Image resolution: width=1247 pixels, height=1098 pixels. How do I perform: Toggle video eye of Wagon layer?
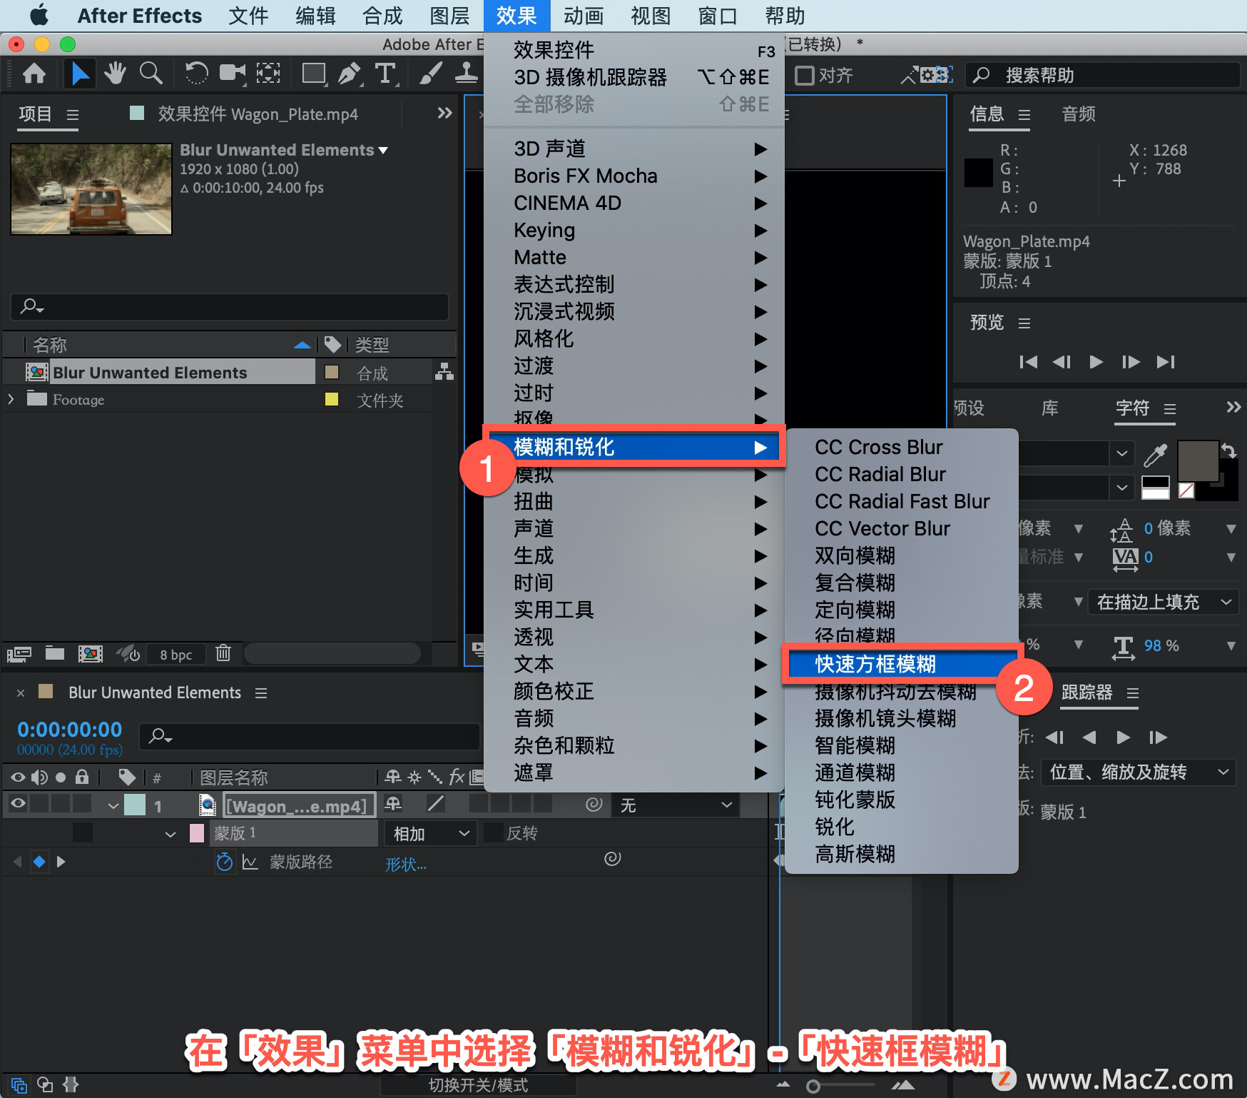coord(18,805)
